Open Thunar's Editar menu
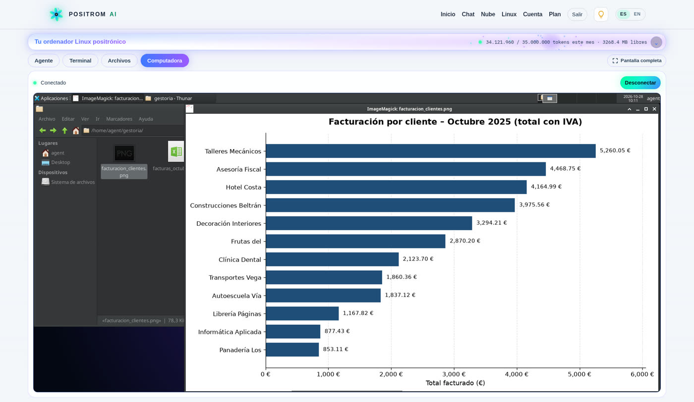 click(x=68, y=119)
